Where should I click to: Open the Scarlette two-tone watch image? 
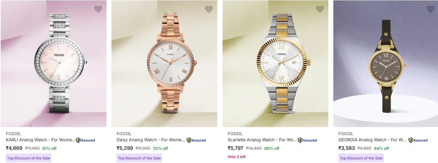(x=275, y=64)
